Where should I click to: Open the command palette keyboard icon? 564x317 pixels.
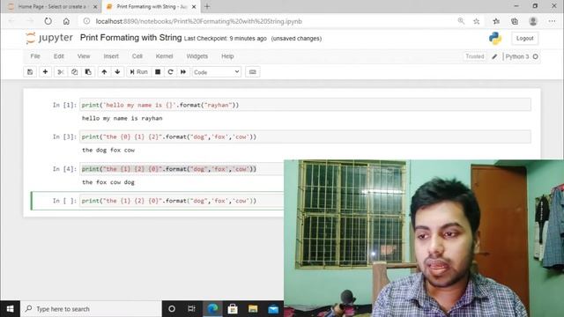(253, 72)
